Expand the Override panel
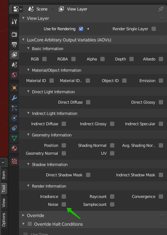The width and height of the screenshot is (167, 235). coord(23,215)
